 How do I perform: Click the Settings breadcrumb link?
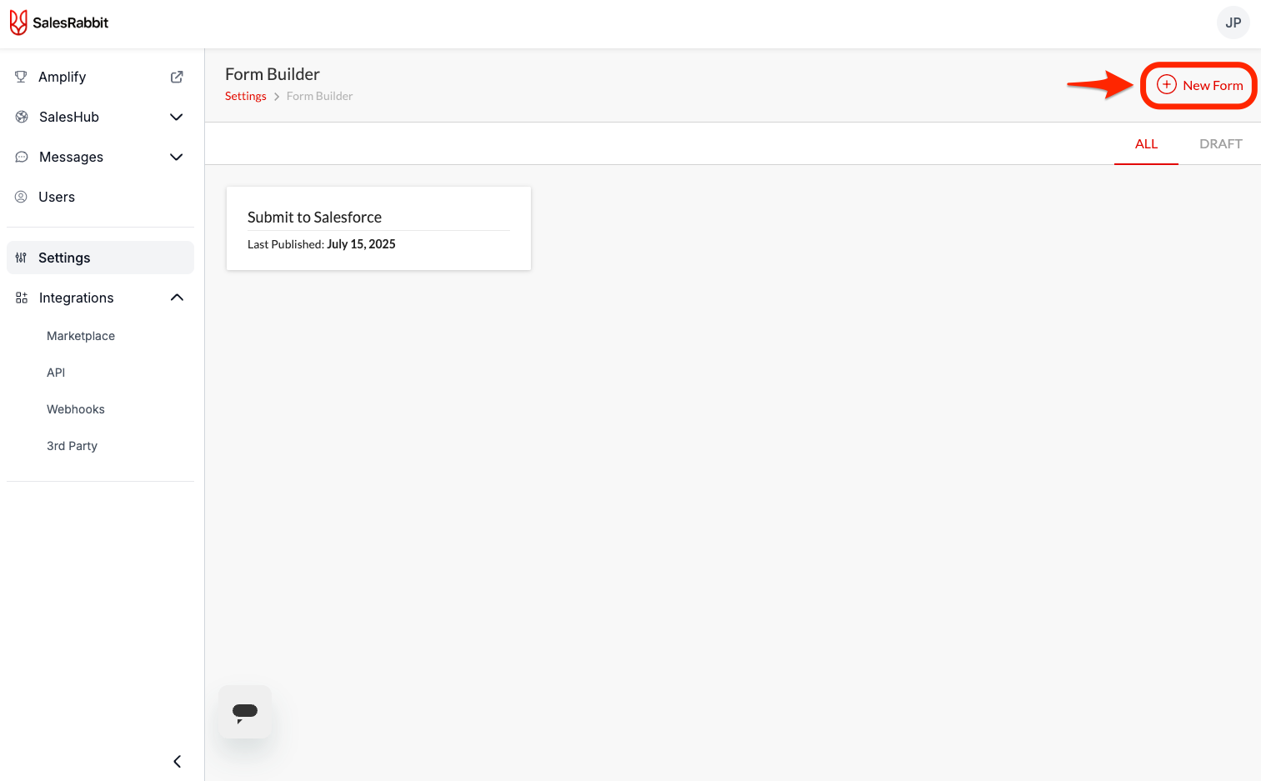coord(246,96)
